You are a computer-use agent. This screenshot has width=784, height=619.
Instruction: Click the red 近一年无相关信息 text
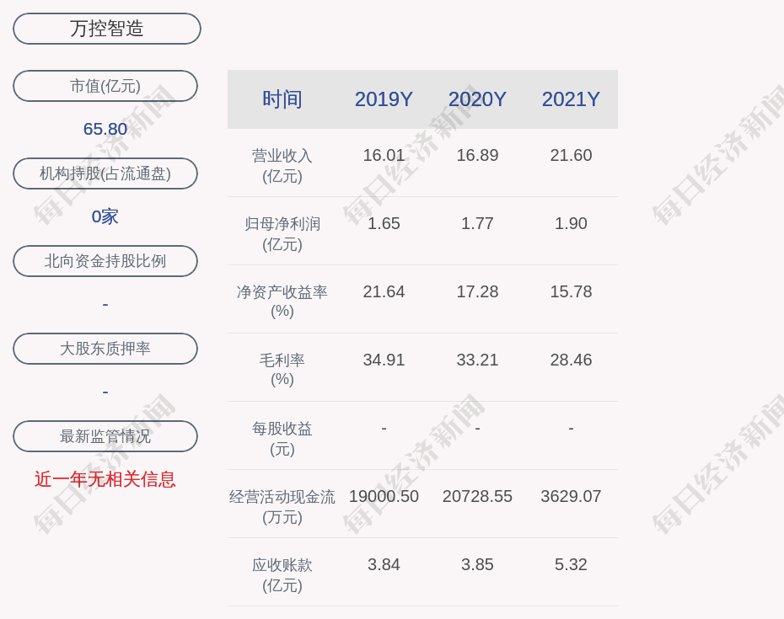pyautogui.click(x=105, y=479)
